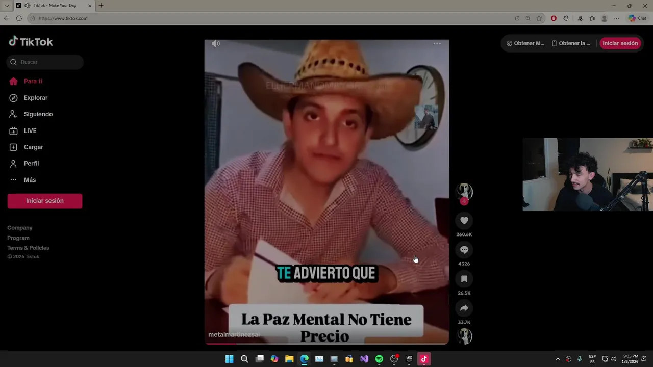Mute the tab via its speaker icon
653x367 pixels.
coord(27,6)
